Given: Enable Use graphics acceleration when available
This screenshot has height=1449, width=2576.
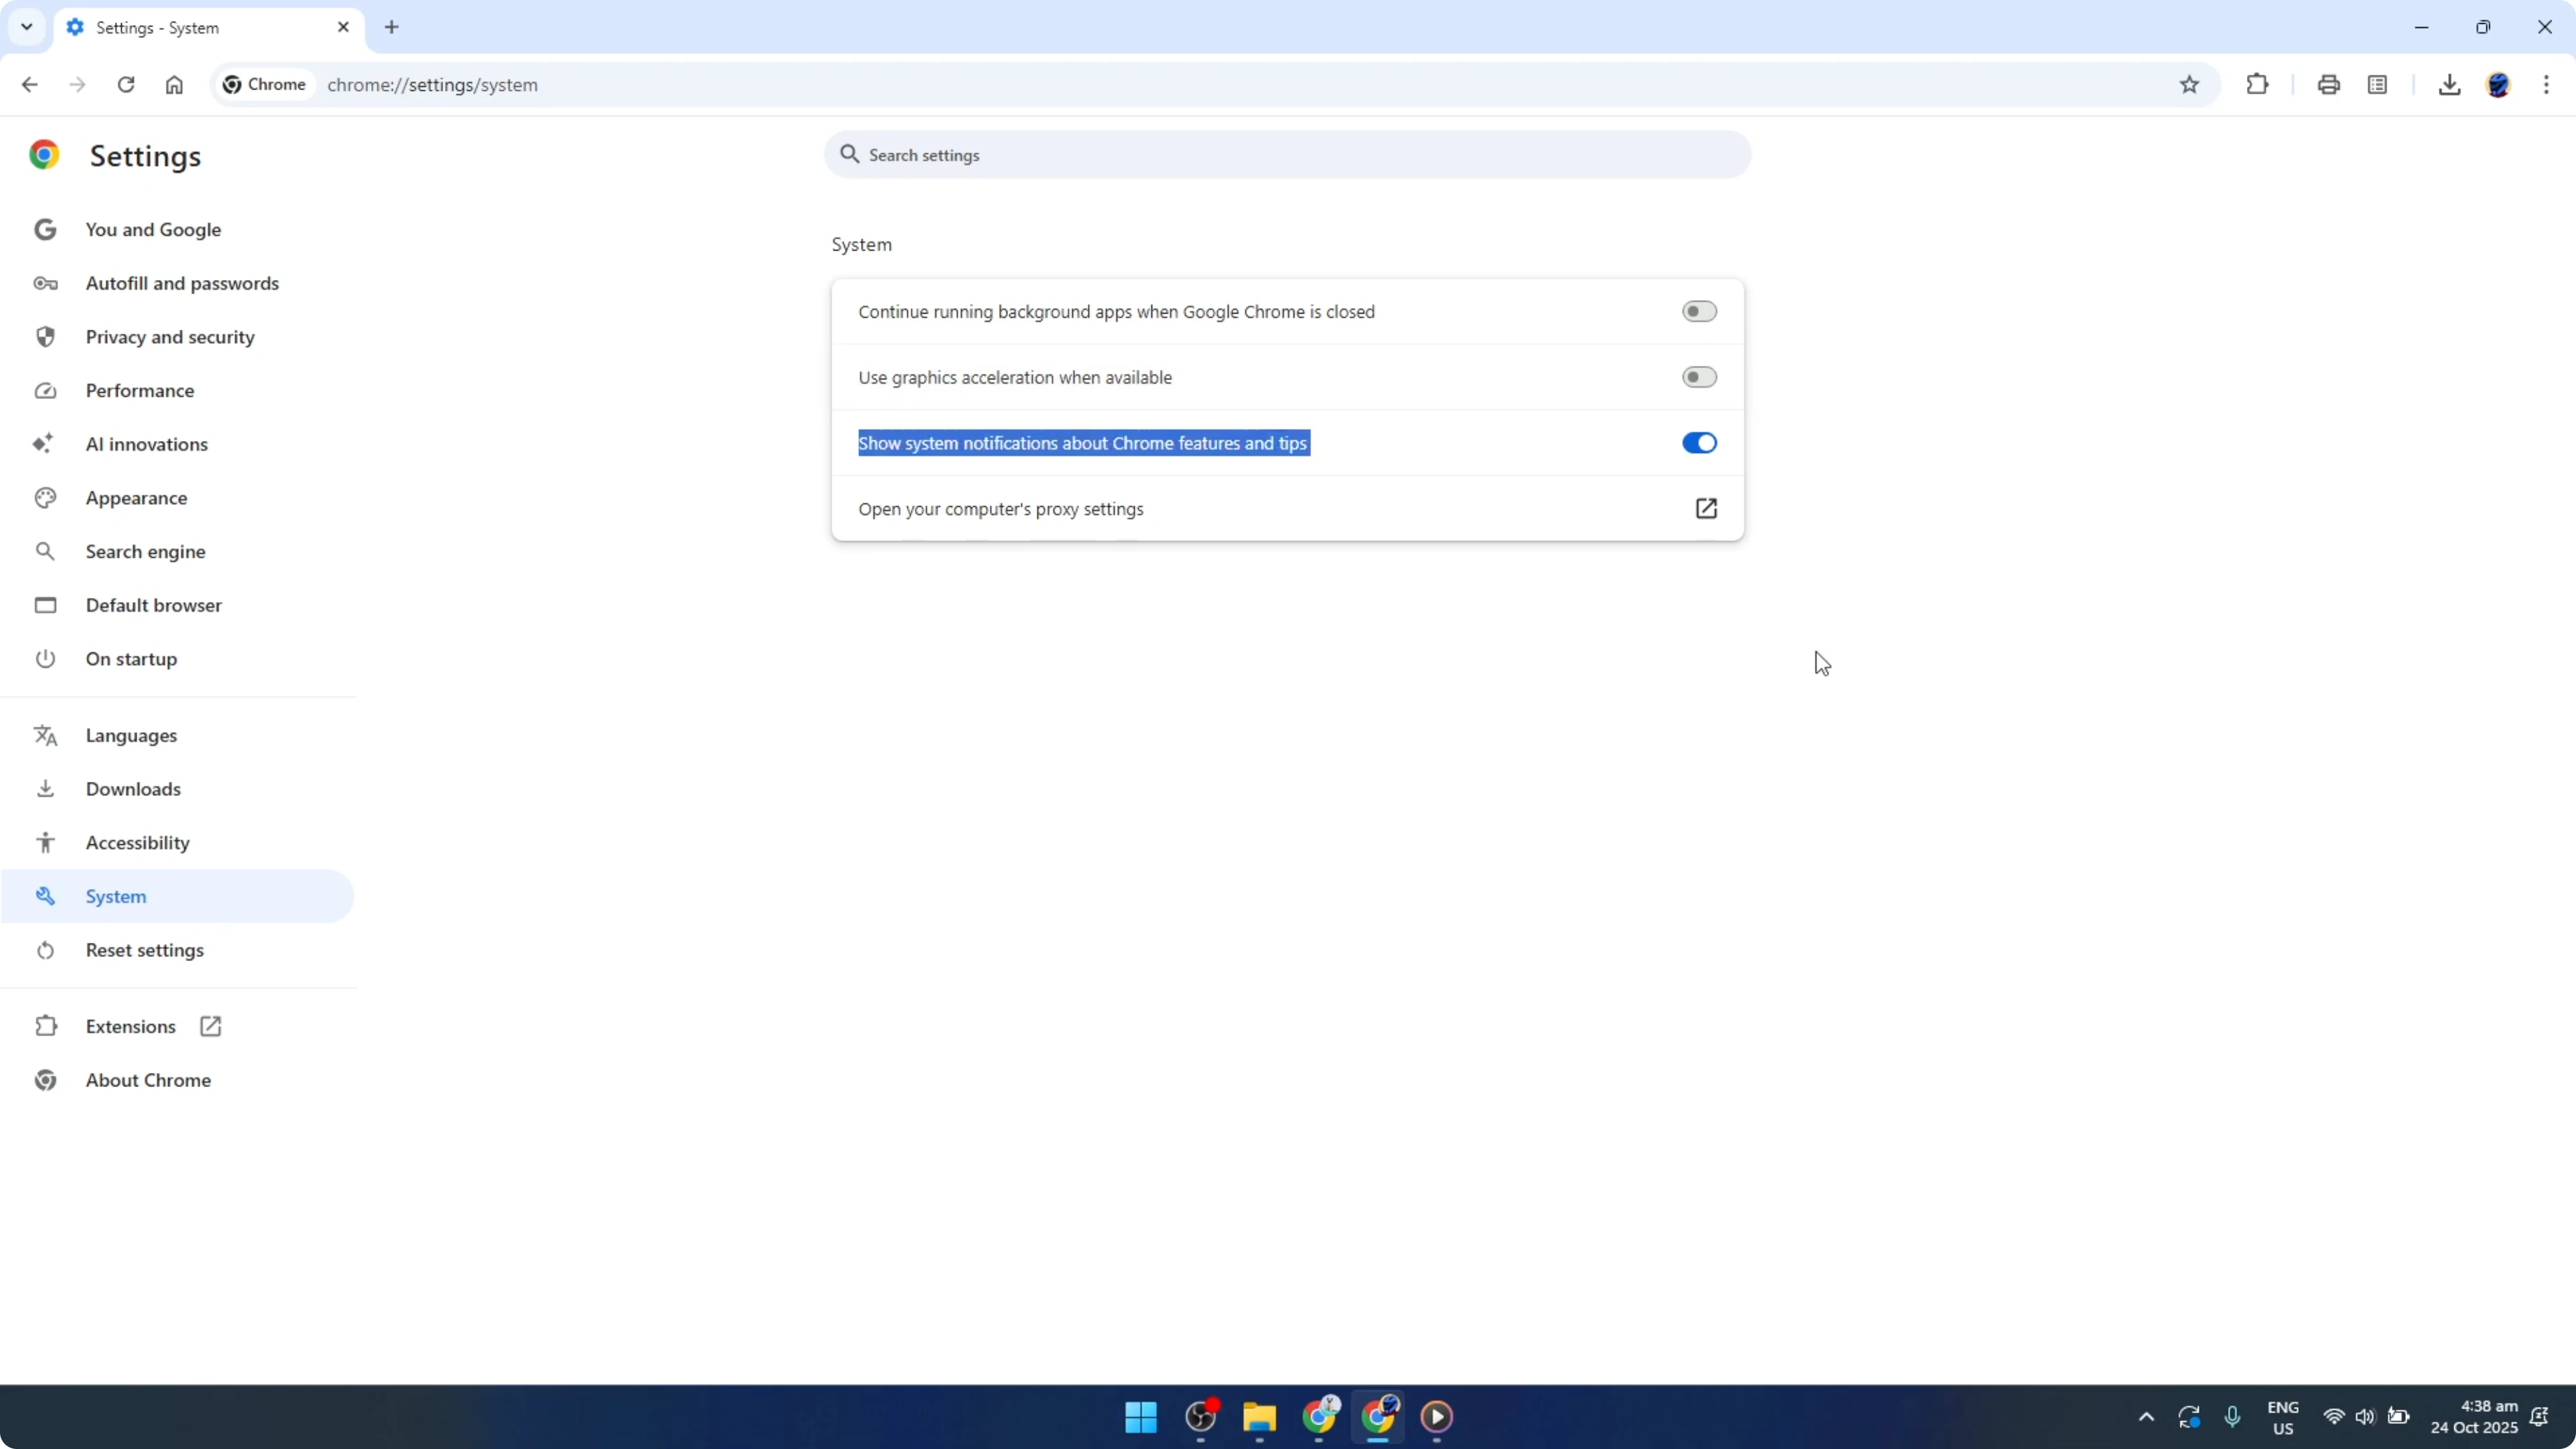Looking at the screenshot, I should click(x=1698, y=377).
